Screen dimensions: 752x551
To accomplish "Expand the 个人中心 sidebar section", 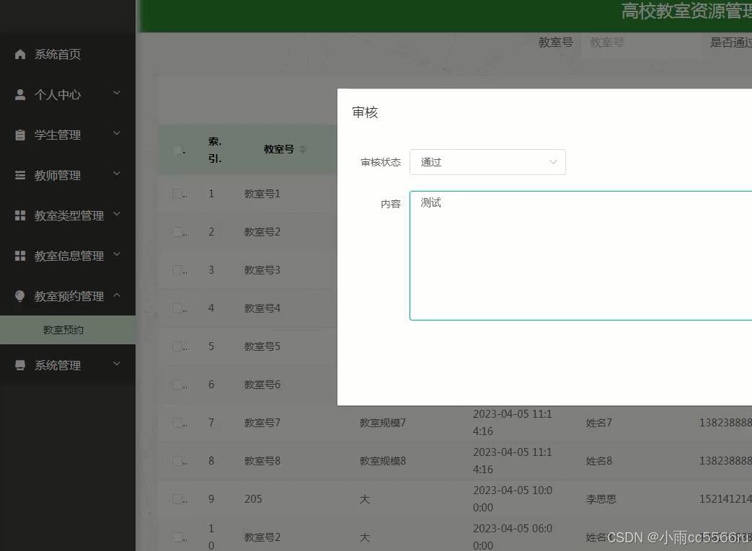I will [68, 94].
